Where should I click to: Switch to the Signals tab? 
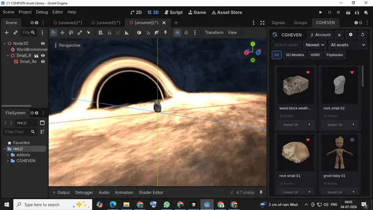click(x=278, y=23)
